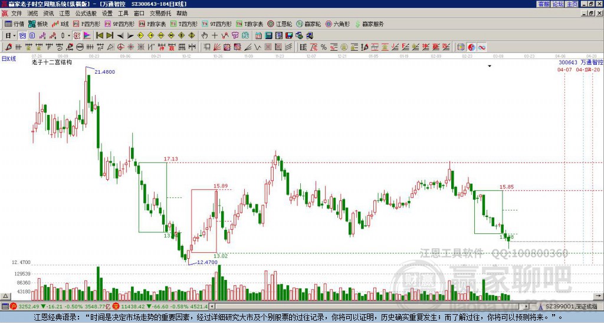Open the calendar date icon

(258, 36)
